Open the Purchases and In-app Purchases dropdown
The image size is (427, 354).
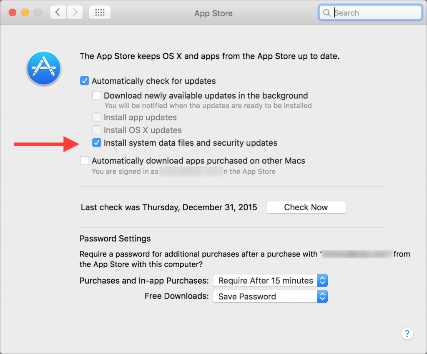[270, 281]
